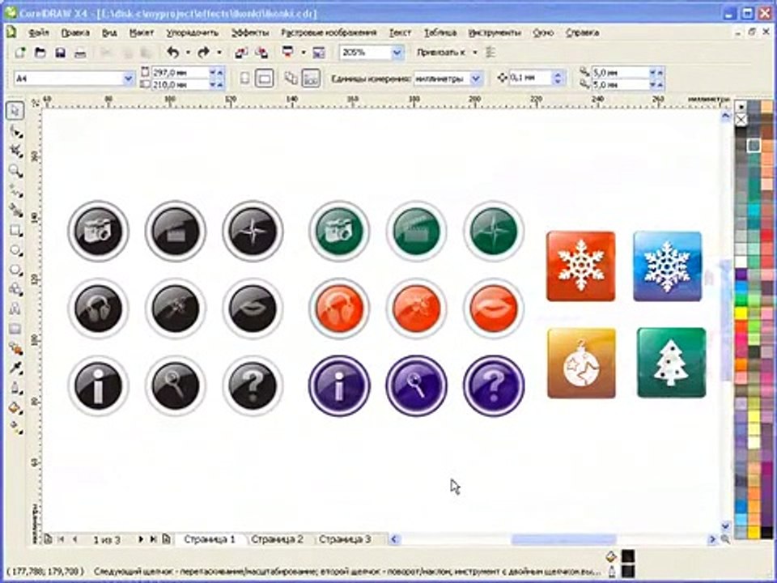Save the document with floppy icon

click(x=60, y=53)
